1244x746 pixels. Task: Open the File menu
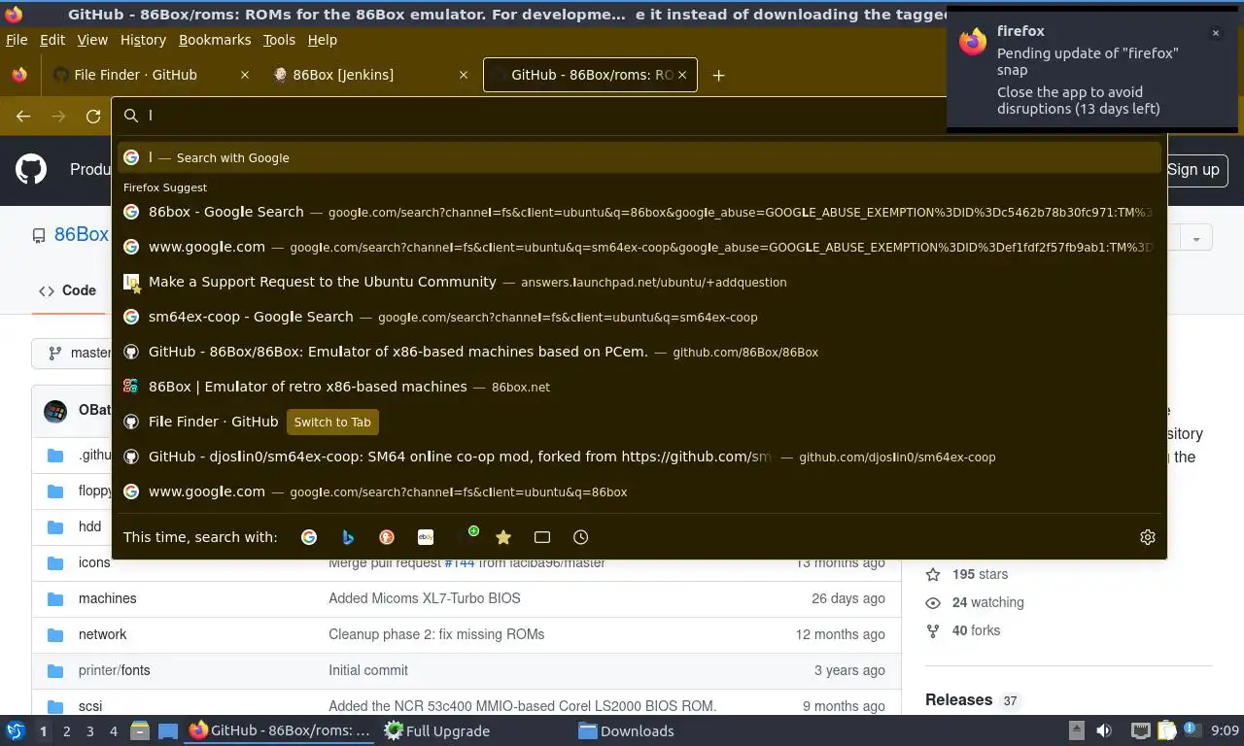pos(17,40)
